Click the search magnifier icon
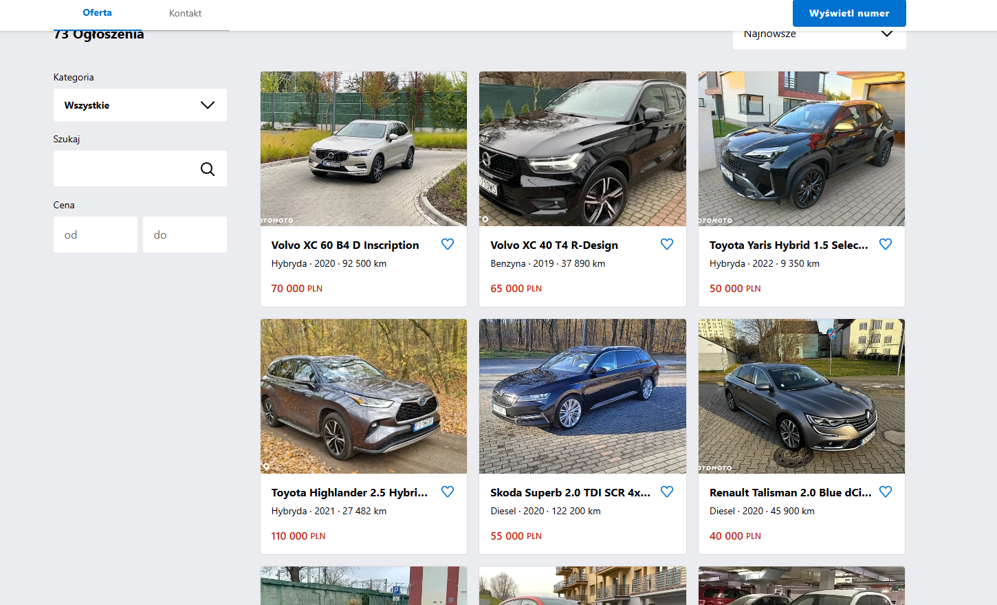The width and height of the screenshot is (997, 605). 208,169
